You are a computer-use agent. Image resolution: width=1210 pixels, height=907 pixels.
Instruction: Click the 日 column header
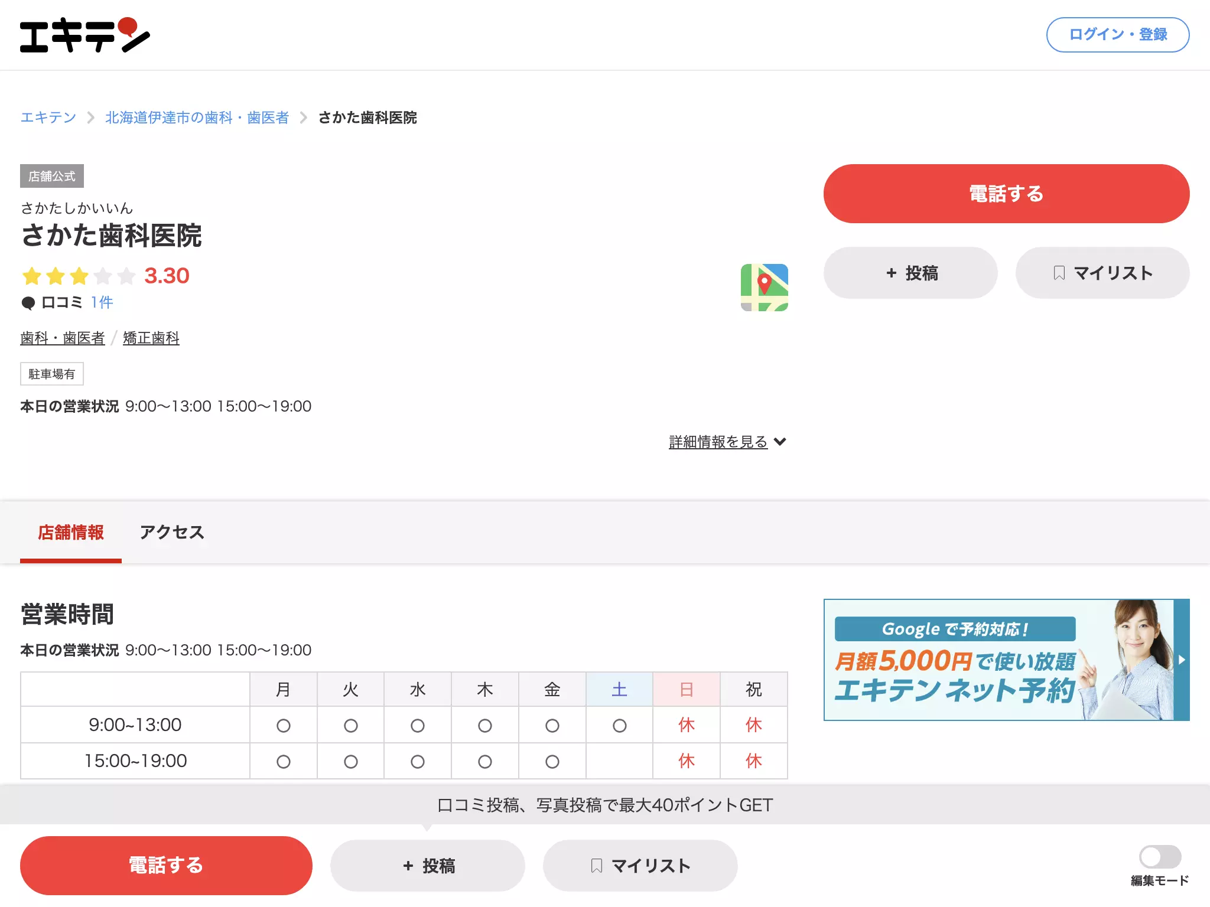coord(687,689)
